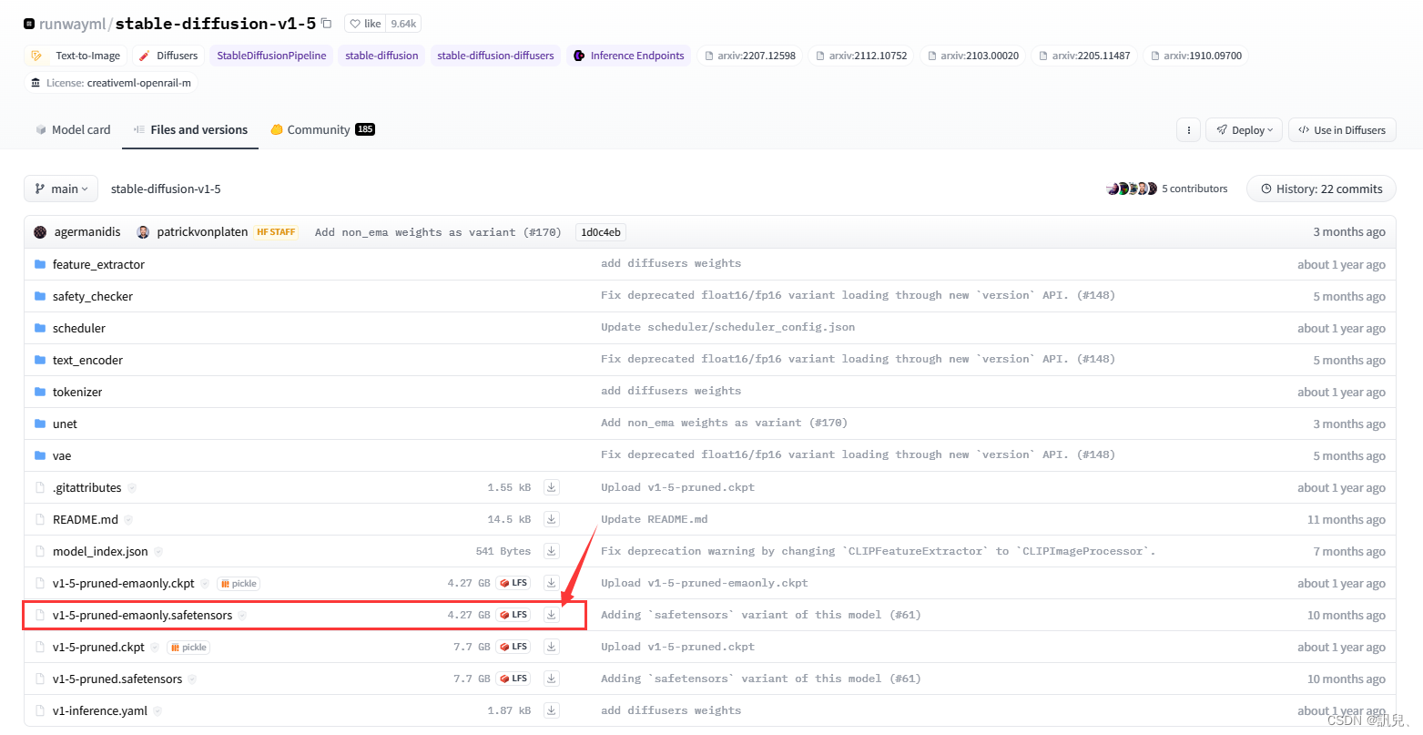Download v1-5-pruned.safetensors with its download icon
The width and height of the screenshot is (1423, 735).
pyautogui.click(x=551, y=679)
